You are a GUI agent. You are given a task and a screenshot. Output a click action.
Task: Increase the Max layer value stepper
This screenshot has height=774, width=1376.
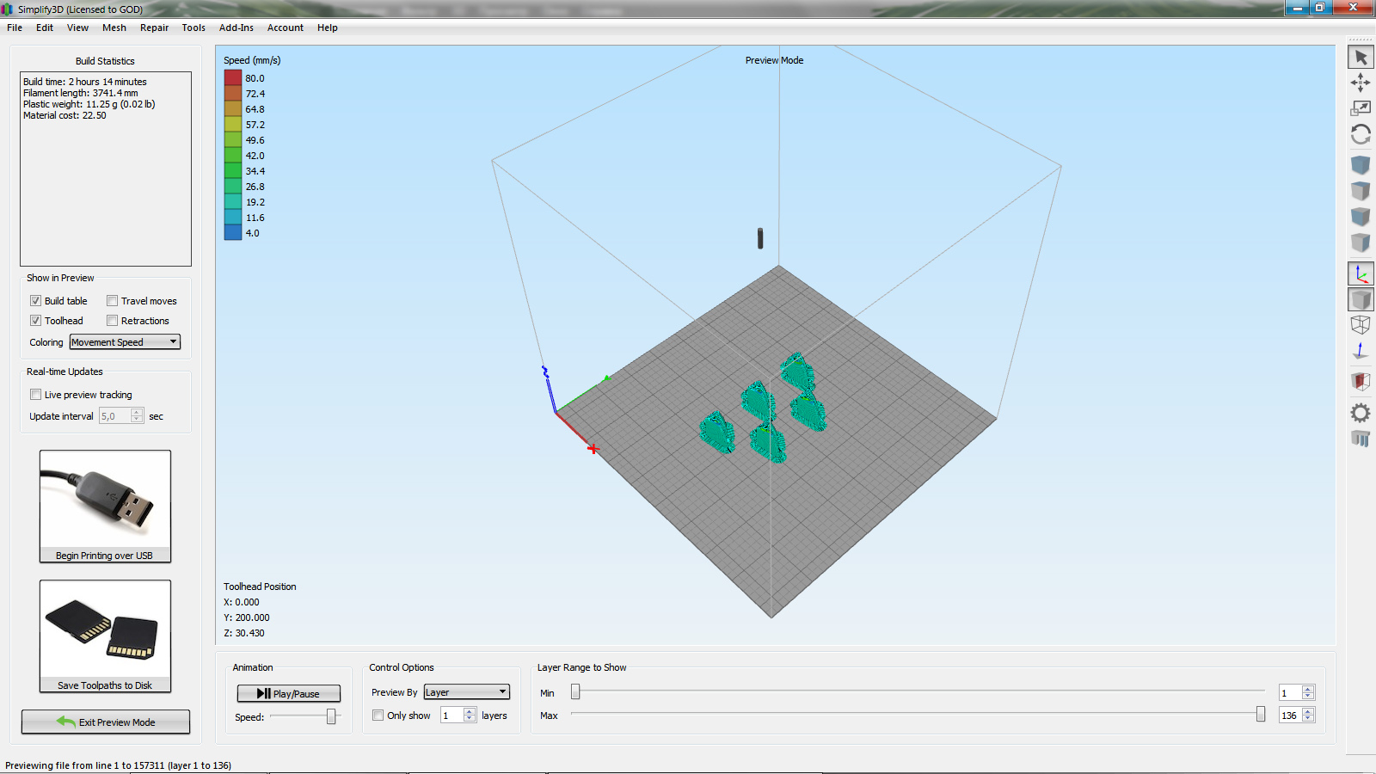(x=1308, y=711)
